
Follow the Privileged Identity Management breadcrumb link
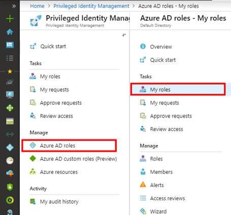pyautogui.click(x=91, y=6)
